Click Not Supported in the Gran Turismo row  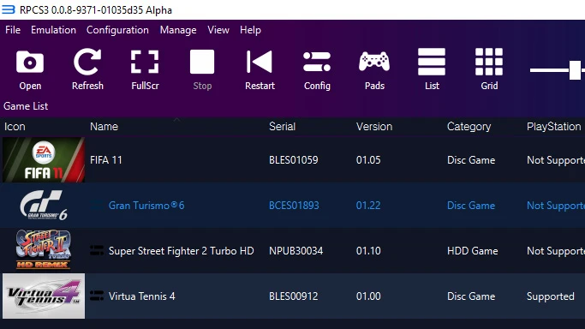(x=556, y=206)
